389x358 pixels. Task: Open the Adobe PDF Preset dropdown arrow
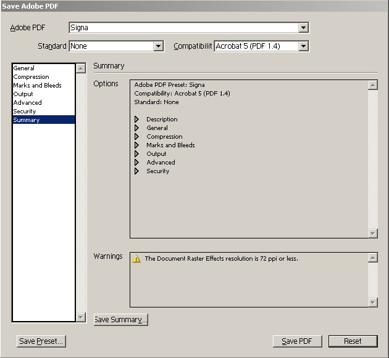point(303,28)
